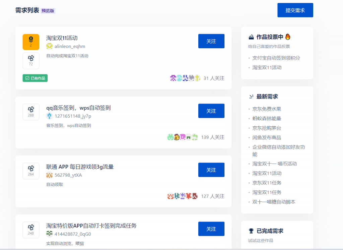Click the flame icon beside 作品投票中
Screen dimensions: 343x250
tap(288, 37)
